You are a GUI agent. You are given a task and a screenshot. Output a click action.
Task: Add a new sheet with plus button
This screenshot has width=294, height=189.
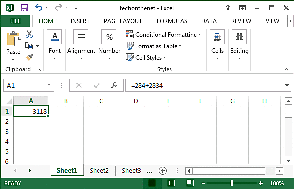click(163, 171)
